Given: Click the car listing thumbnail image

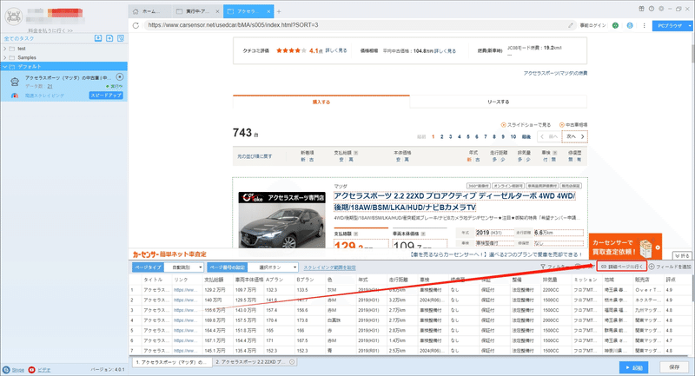Looking at the screenshot, I should 281,220.
